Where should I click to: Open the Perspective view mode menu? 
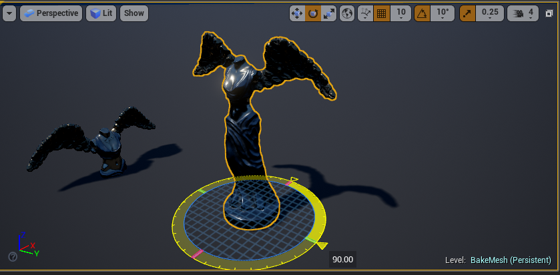pos(51,13)
